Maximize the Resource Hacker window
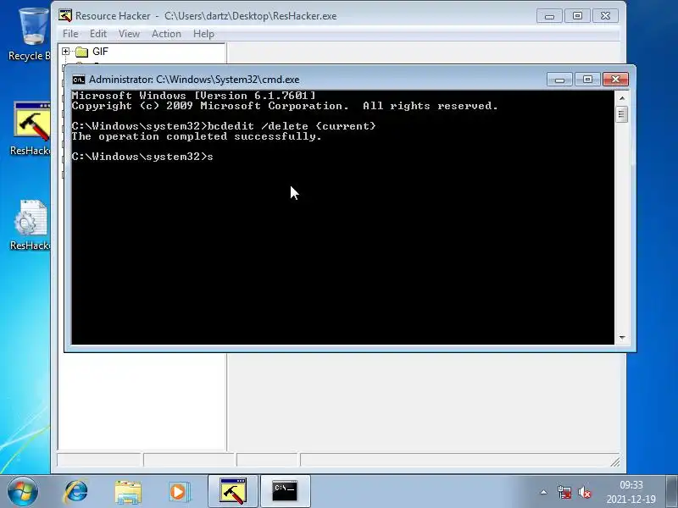This screenshot has width=678, height=508. pos(577,16)
